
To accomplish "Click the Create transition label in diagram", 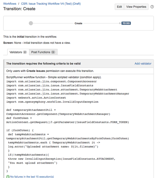I will 78,23.
